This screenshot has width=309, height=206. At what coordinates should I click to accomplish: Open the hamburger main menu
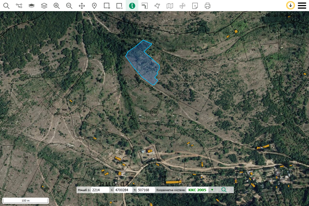coord(302,6)
